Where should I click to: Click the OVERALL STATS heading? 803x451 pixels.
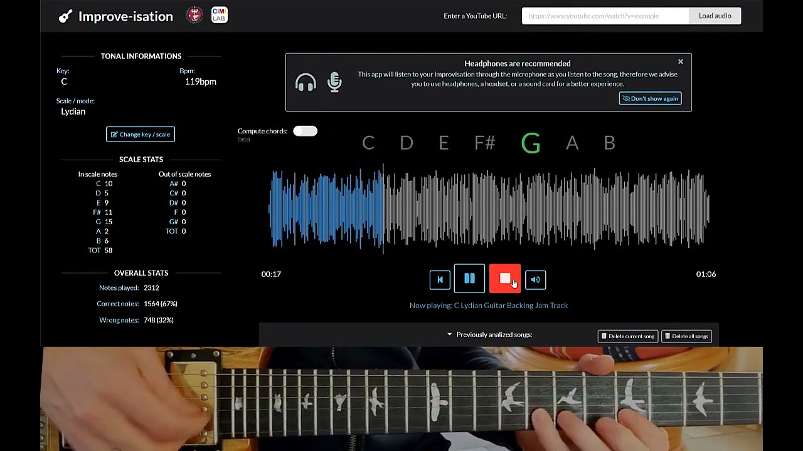(x=141, y=273)
